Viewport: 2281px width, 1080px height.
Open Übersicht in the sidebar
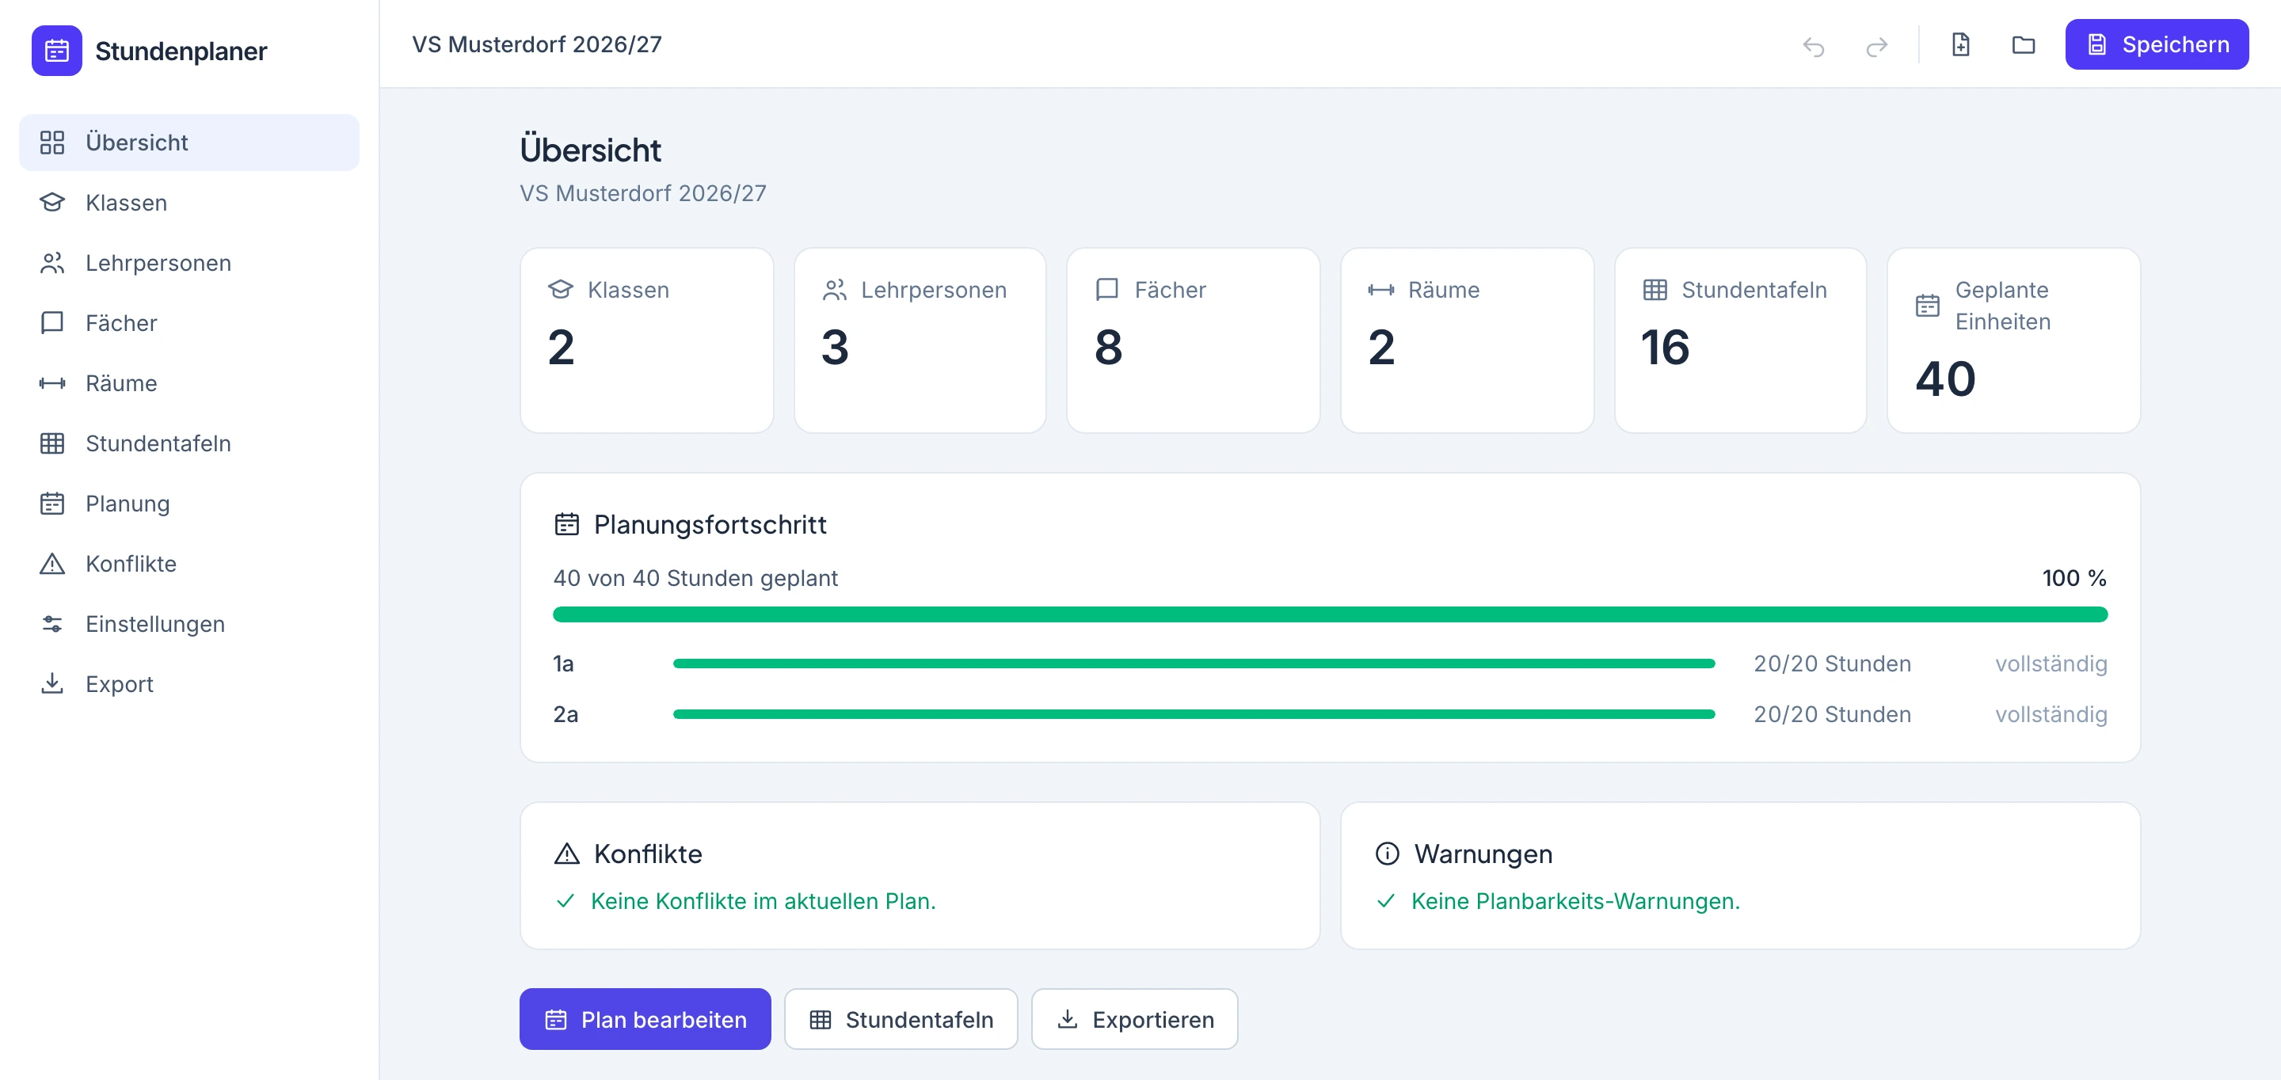coord(189,143)
